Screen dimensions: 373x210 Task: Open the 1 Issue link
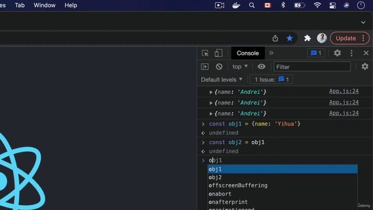tap(271, 79)
